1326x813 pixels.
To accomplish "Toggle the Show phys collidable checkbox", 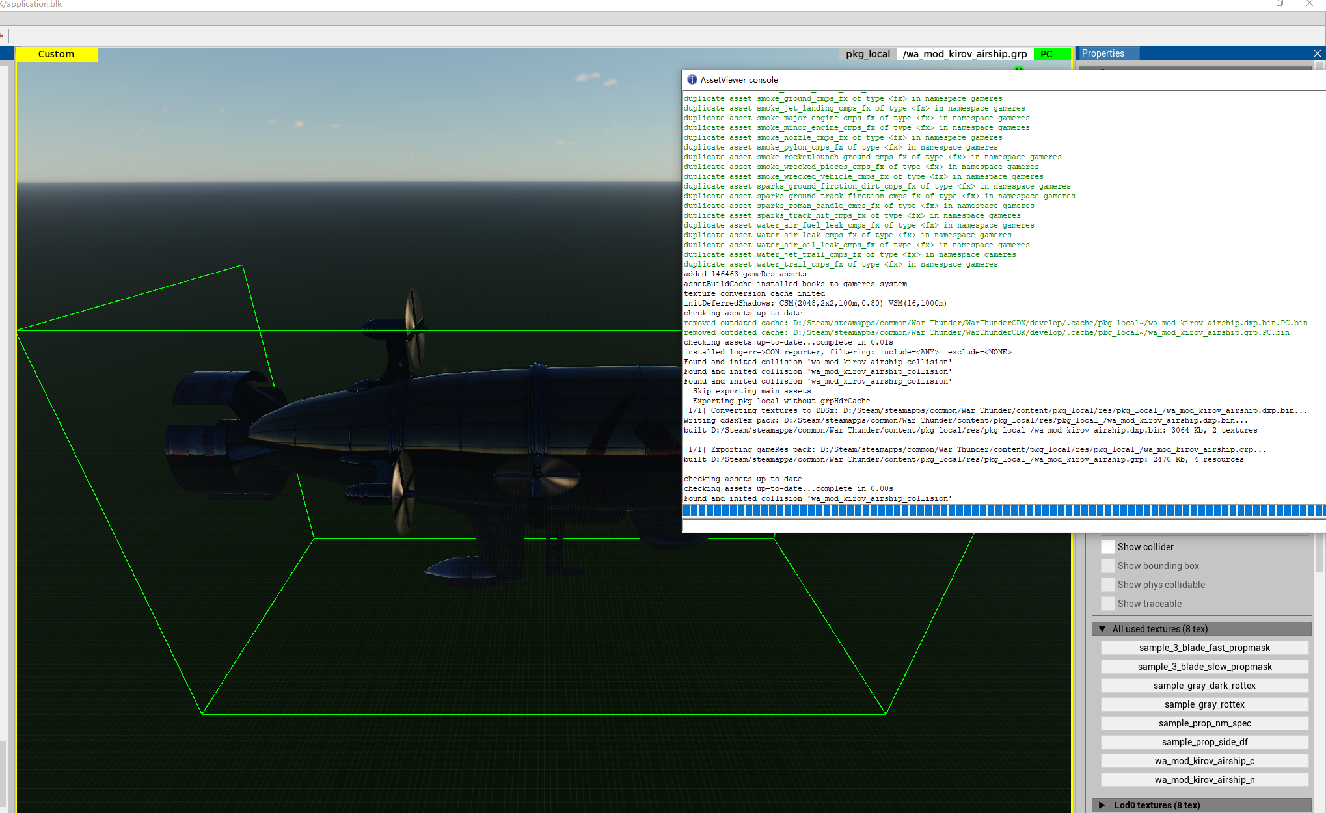I will (1107, 585).
